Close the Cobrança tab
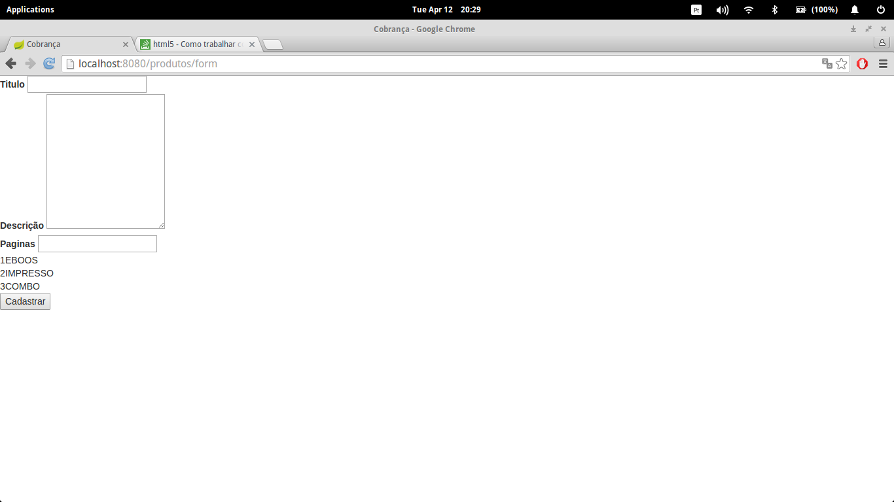This screenshot has width=894, height=502. [126, 44]
